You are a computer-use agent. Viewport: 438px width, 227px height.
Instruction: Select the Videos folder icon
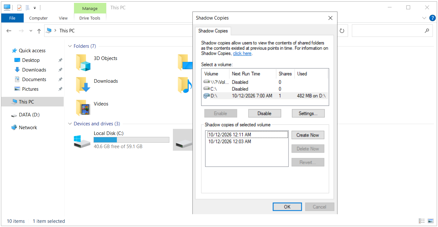[x=83, y=108]
